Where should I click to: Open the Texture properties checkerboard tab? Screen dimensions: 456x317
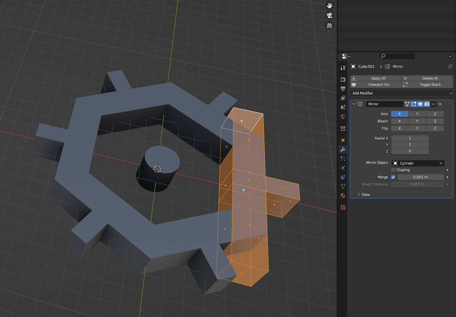point(343,207)
